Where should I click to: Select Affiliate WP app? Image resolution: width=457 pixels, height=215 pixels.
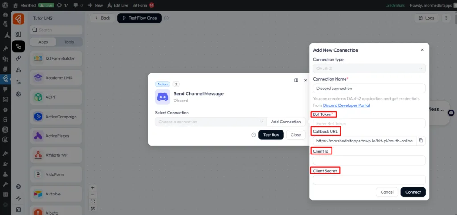tap(56, 155)
